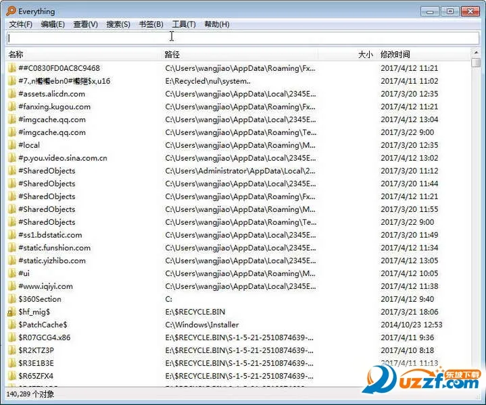
Task: Click date 2017/4/12 9:40
Action: pos(408,299)
